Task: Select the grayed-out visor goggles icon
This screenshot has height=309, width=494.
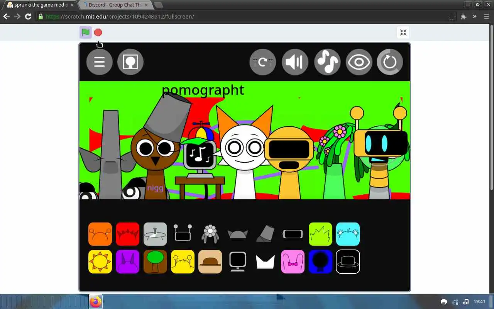Action: click(x=293, y=234)
